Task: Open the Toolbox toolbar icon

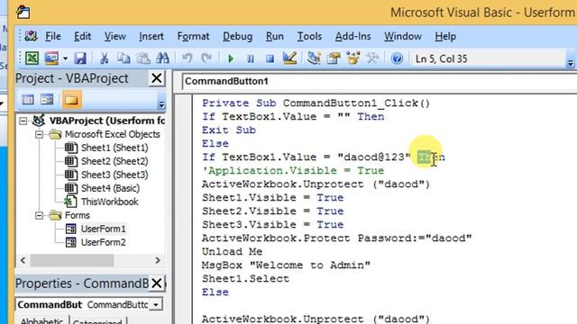Action: 372,58
